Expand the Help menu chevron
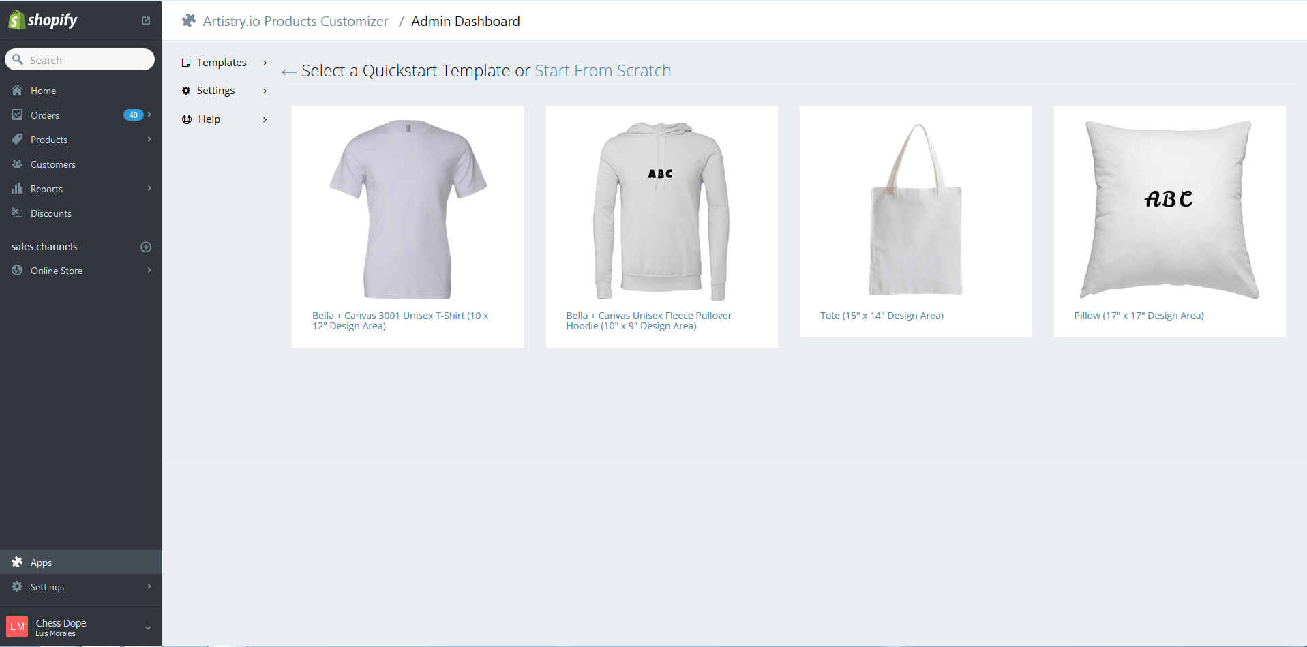Screen dimensions: 1307x647 pyautogui.click(x=265, y=119)
